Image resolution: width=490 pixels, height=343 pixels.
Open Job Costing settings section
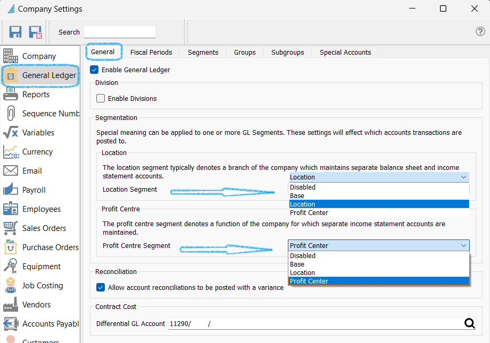tap(43, 286)
